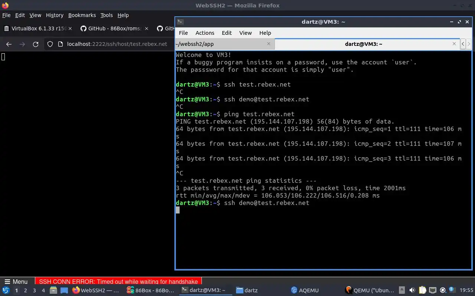
Task: Click the show desktop icon in taskbar
Action: tap(64, 290)
